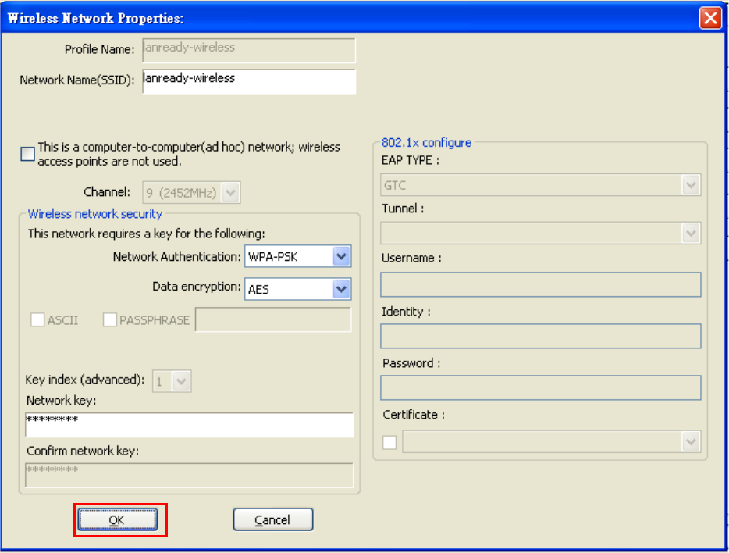Close the Wireless Network Properties dialog

tap(710, 18)
